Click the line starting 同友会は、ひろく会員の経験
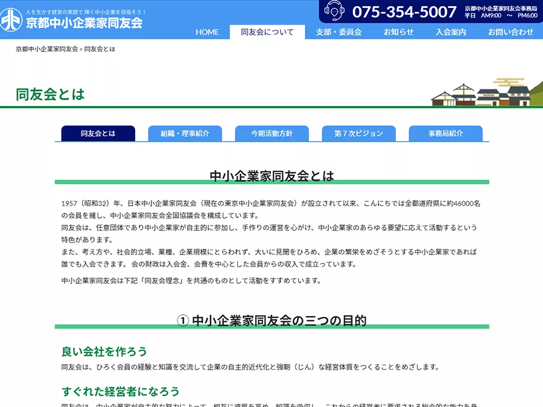Screen dimensions: 543x407 click(x=251, y=367)
